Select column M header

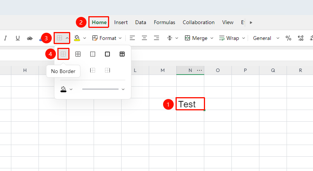(163, 70)
